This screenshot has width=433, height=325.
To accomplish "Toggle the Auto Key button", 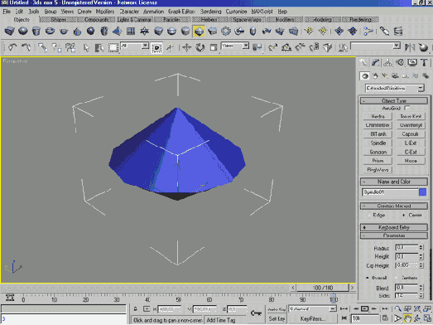I will click(277, 309).
